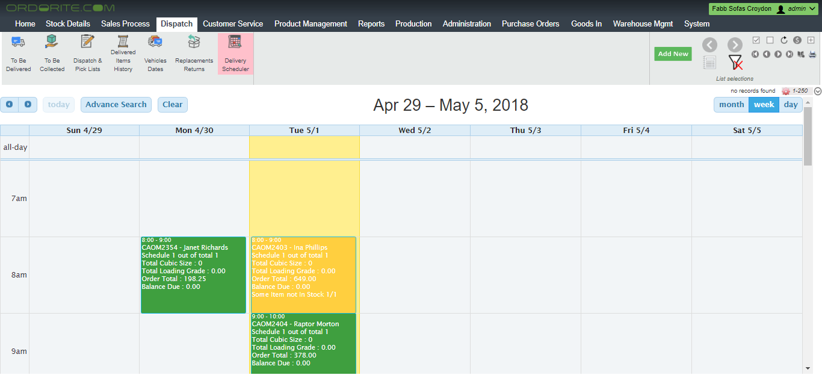Open To Be Collected section

point(52,42)
